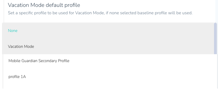Set Vacation Mode as the default profile

click(x=21, y=47)
